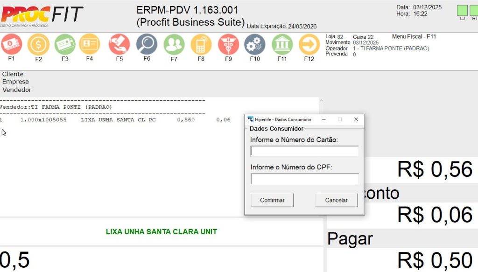Viewport: 478px width, 272px height.
Task: Click the Pagar label
Action: (350, 239)
